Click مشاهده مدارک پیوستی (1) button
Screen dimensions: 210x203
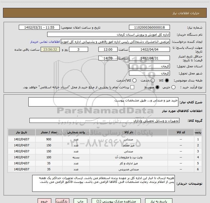pyautogui.click(x=116, y=201)
